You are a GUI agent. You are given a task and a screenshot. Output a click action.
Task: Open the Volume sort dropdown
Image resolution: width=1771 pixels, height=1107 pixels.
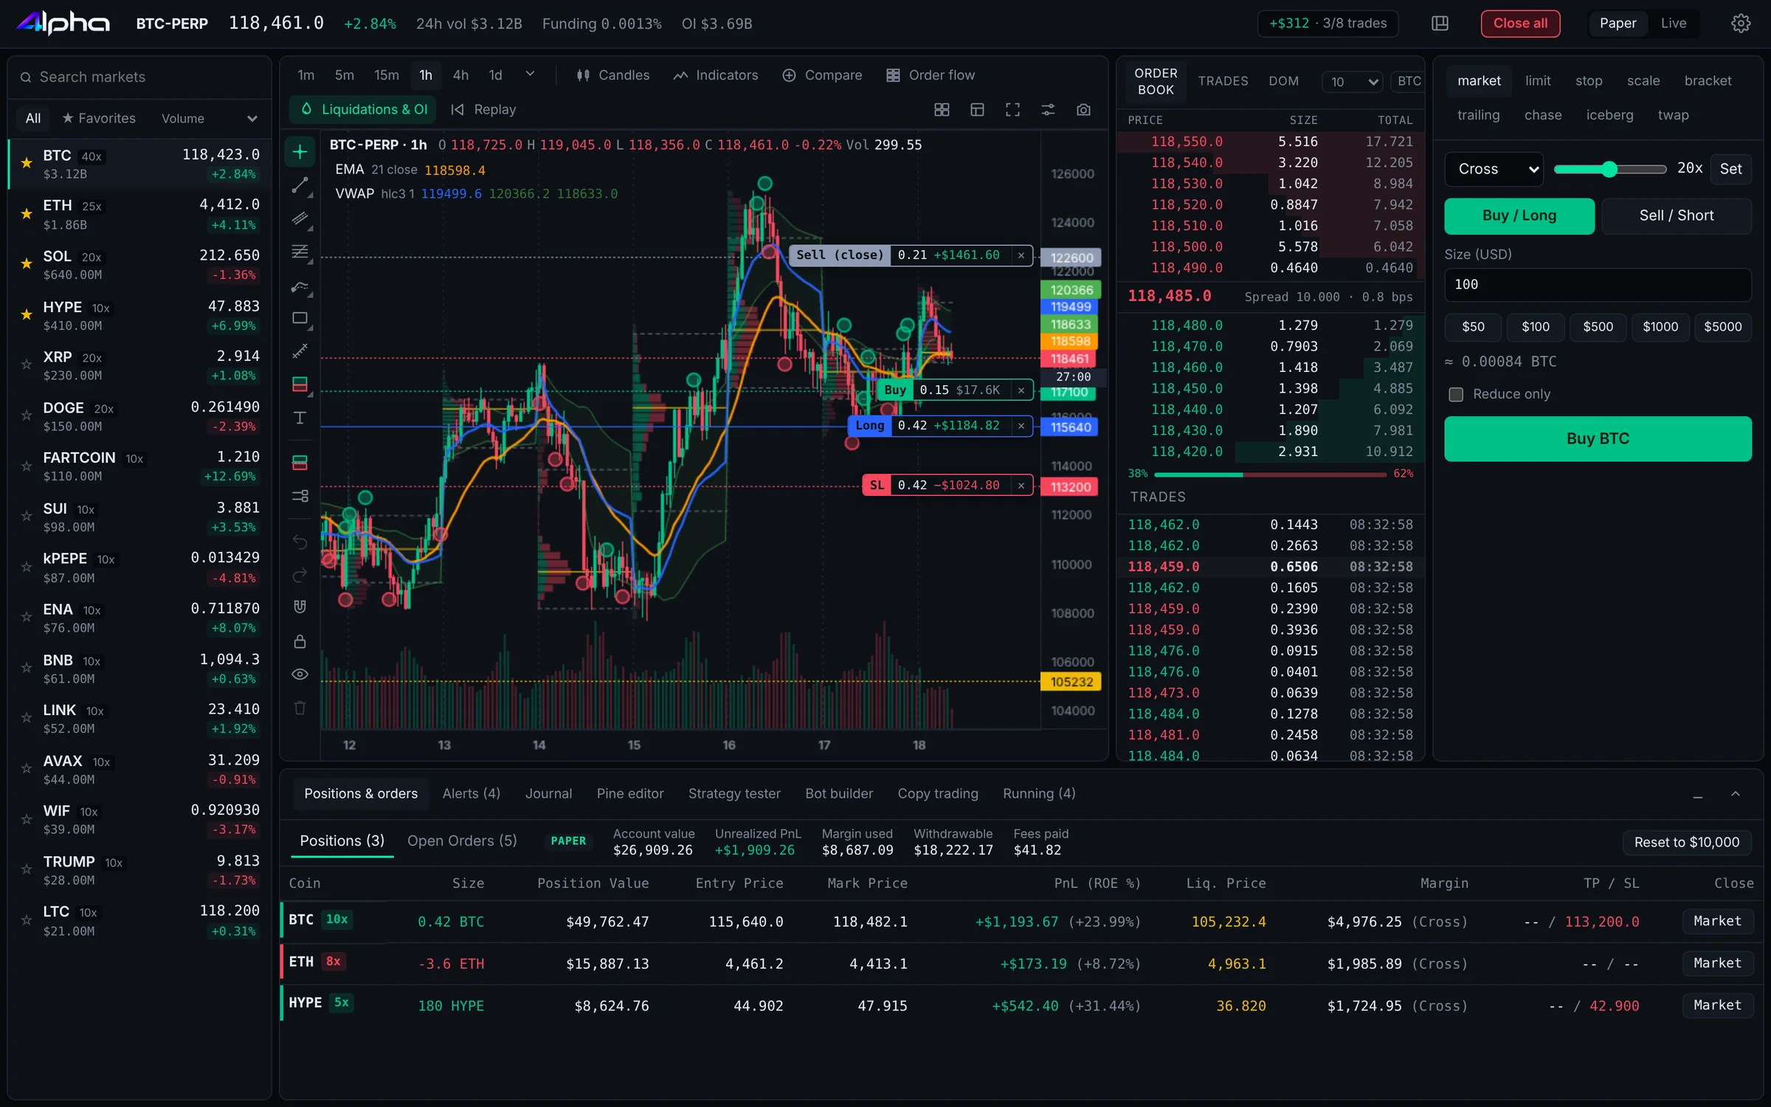pos(209,119)
